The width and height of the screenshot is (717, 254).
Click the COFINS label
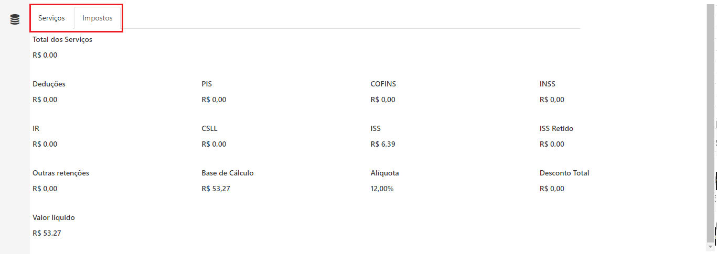(383, 84)
